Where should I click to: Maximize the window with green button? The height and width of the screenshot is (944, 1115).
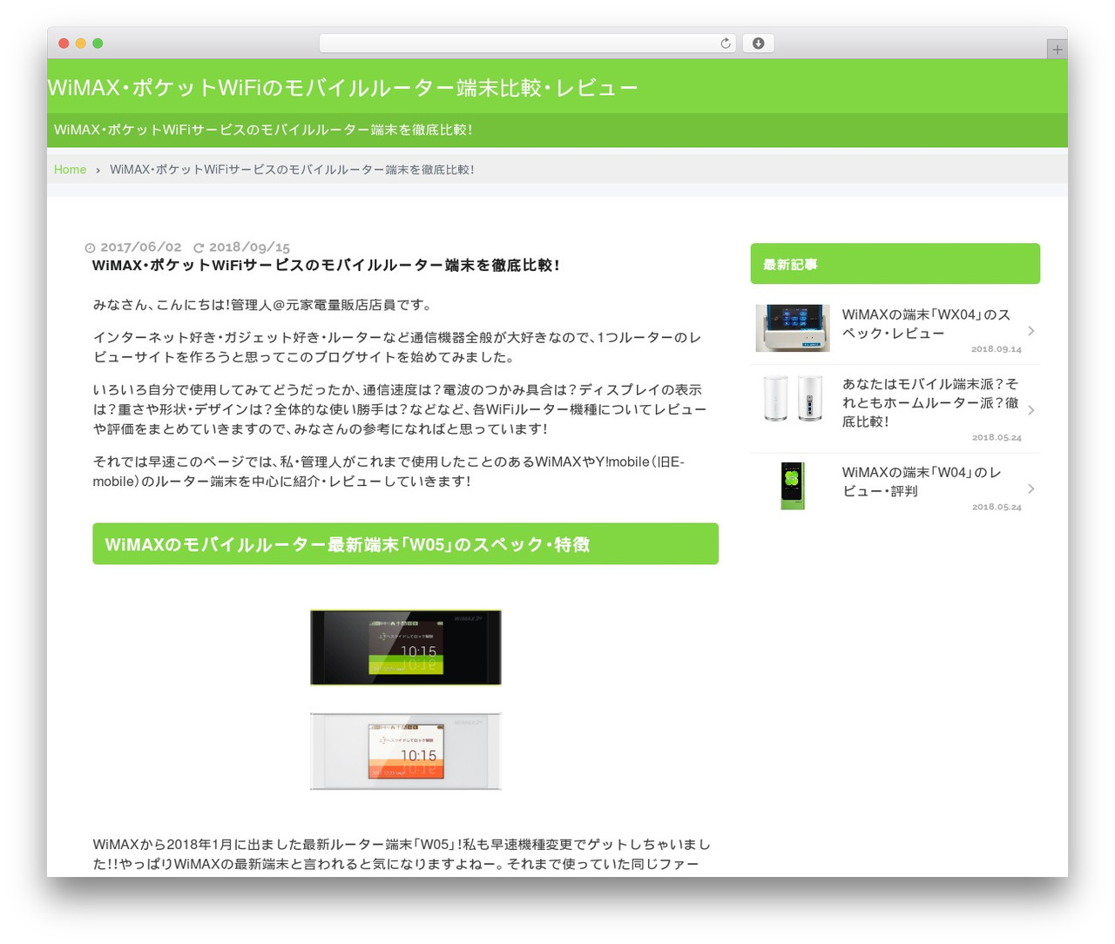coord(98,44)
